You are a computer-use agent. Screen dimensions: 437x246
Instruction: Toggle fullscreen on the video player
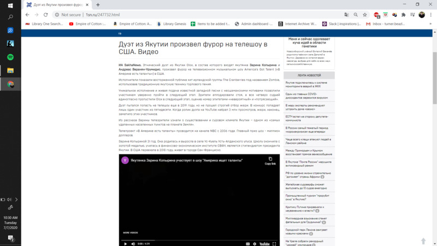click(x=275, y=244)
